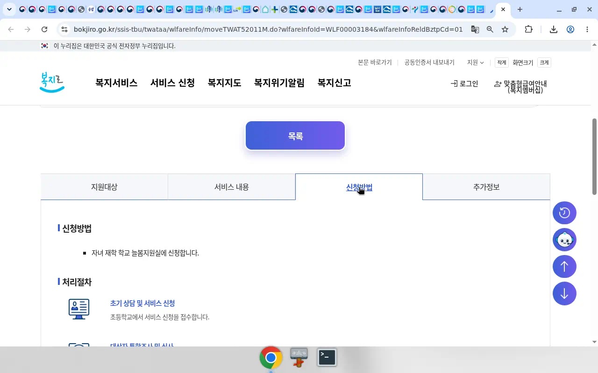Viewport: 598px width, 373px height.
Task: Bookmark this page with the star icon
Action: click(505, 29)
